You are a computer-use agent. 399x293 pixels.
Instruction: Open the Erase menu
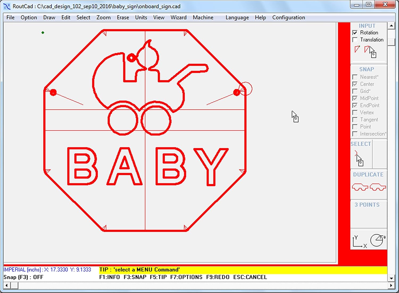click(123, 18)
